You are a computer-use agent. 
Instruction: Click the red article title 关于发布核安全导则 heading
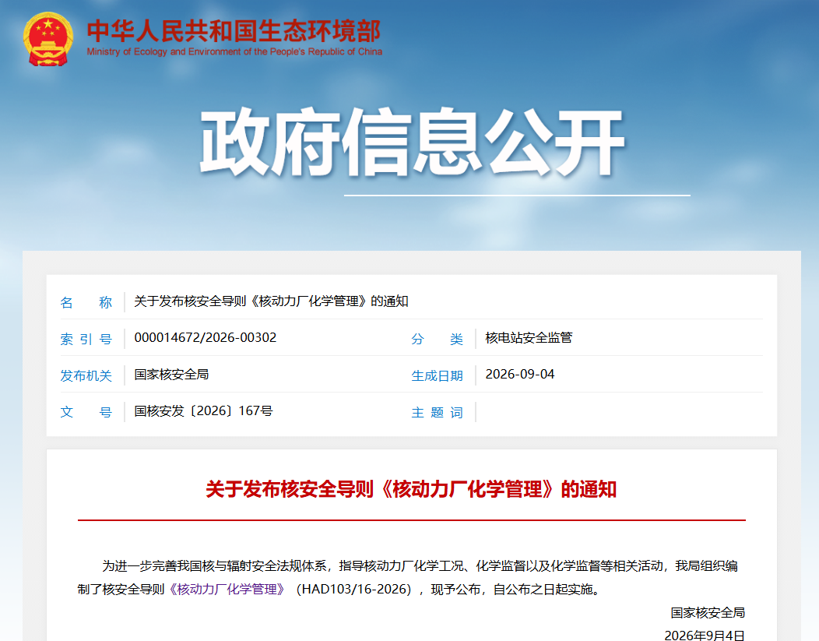(411, 489)
